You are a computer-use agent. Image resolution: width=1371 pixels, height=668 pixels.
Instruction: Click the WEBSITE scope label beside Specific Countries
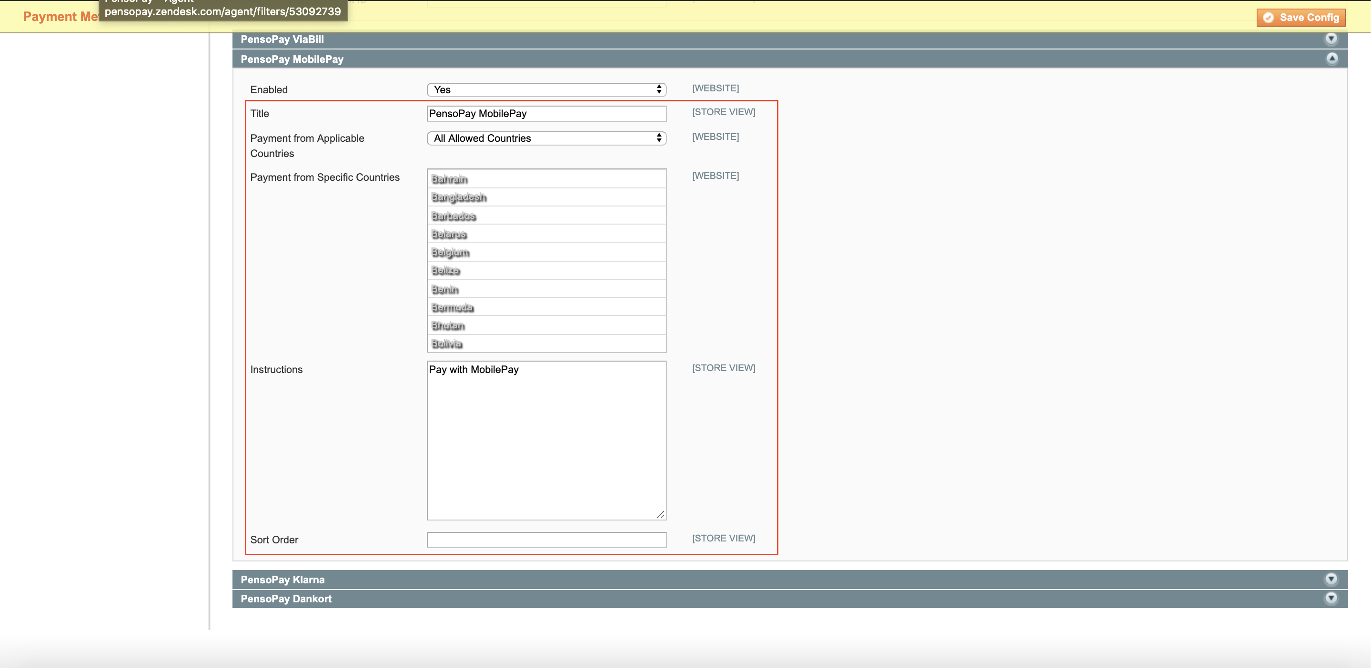pos(716,176)
